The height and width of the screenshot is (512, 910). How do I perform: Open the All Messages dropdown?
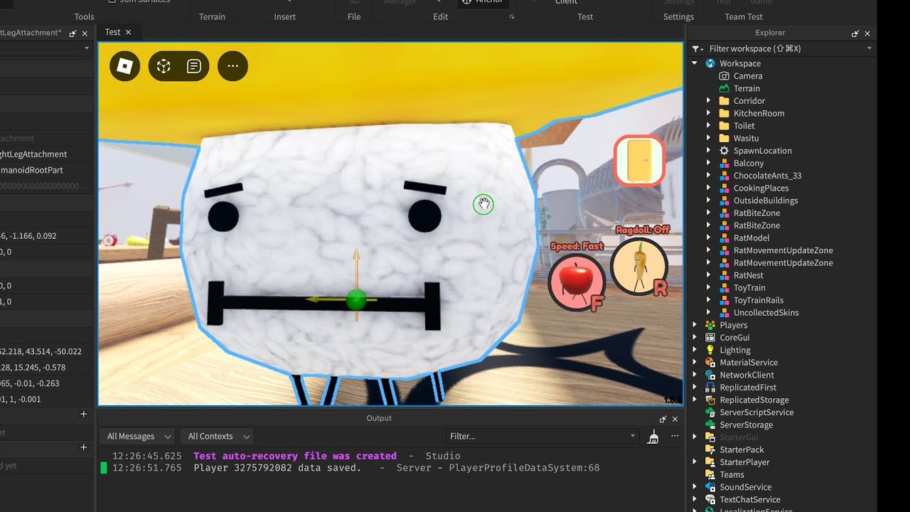(138, 437)
